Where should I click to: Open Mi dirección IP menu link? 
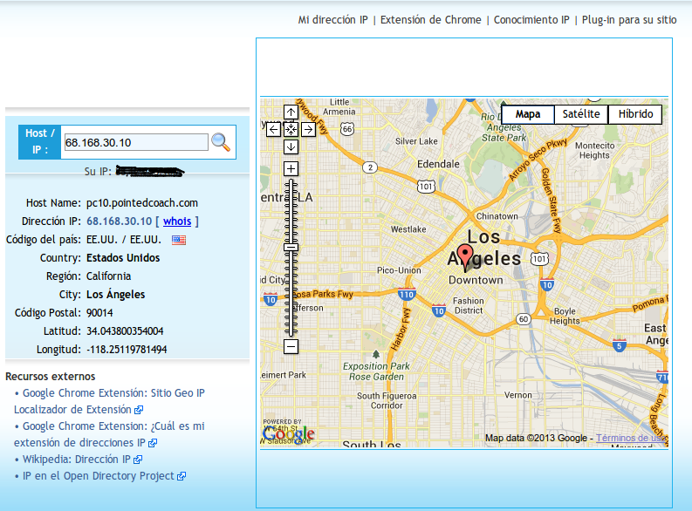332,20
